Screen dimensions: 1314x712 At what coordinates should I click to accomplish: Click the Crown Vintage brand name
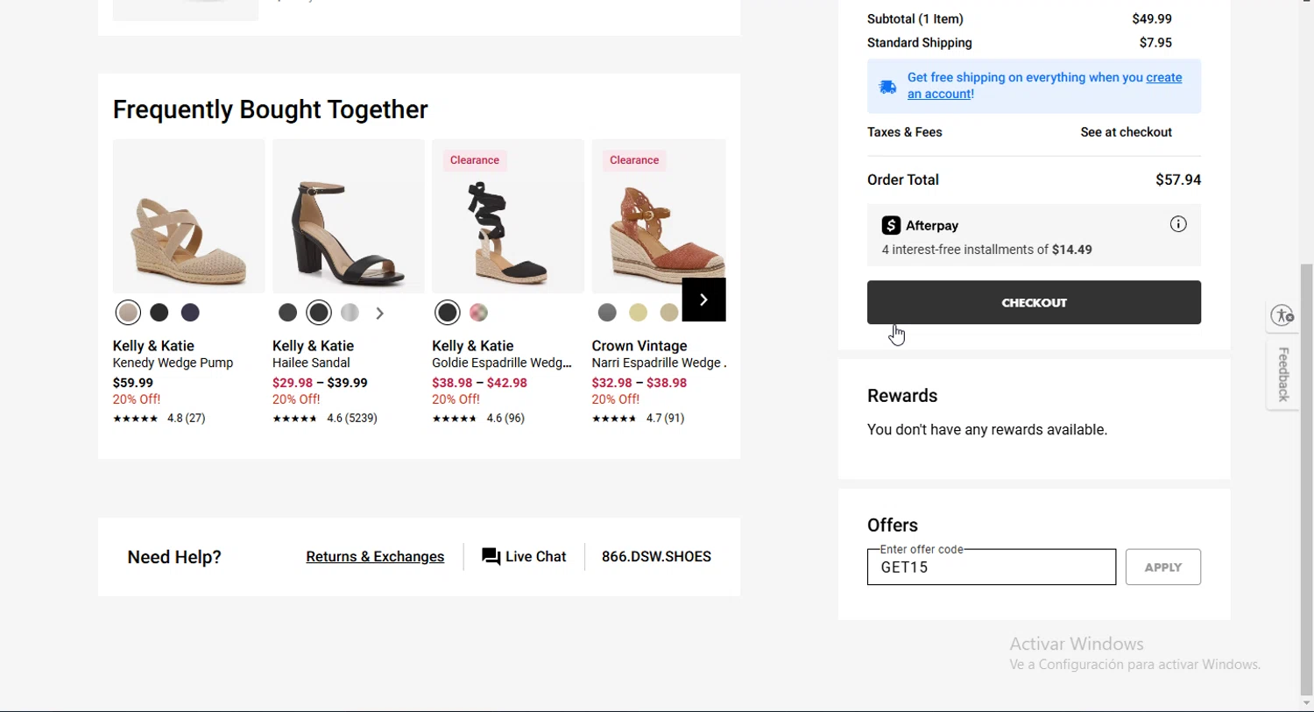pos(639,346)
